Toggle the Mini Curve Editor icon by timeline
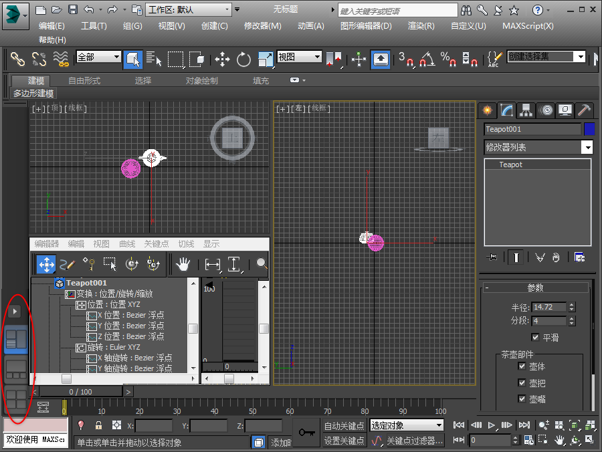The image size is (602, 452). pos(43,407)
